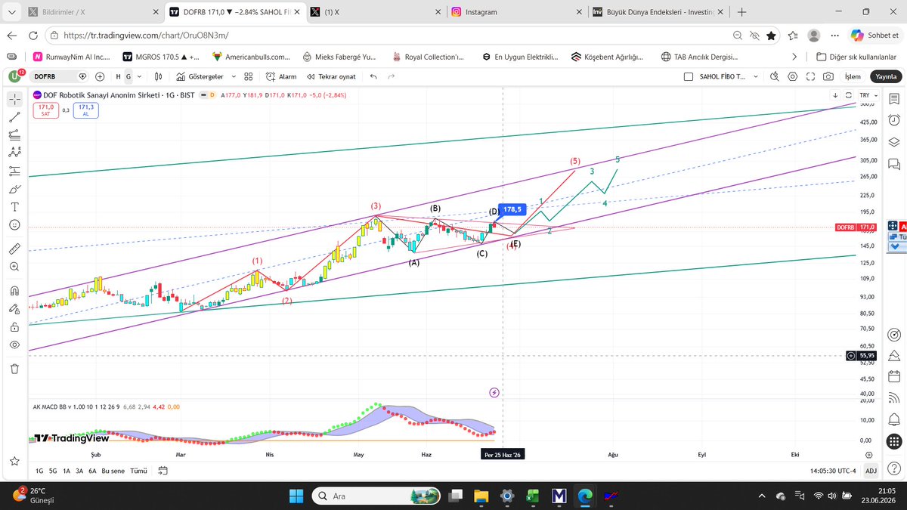This screenshot has width=907, height=510.
Task: Expand favorite indicators dropdown arrow
Action: [x=234, y=76]
